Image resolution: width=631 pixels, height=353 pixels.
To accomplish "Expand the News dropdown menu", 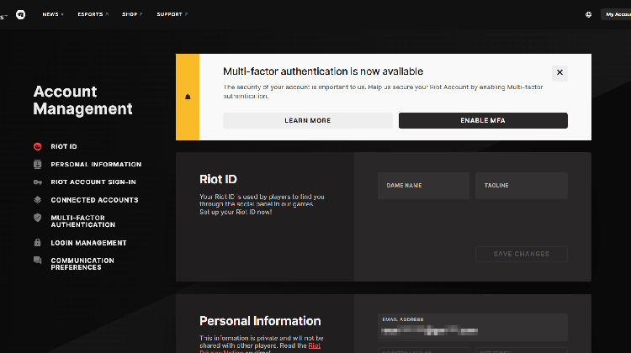I will tap(53, 14).
